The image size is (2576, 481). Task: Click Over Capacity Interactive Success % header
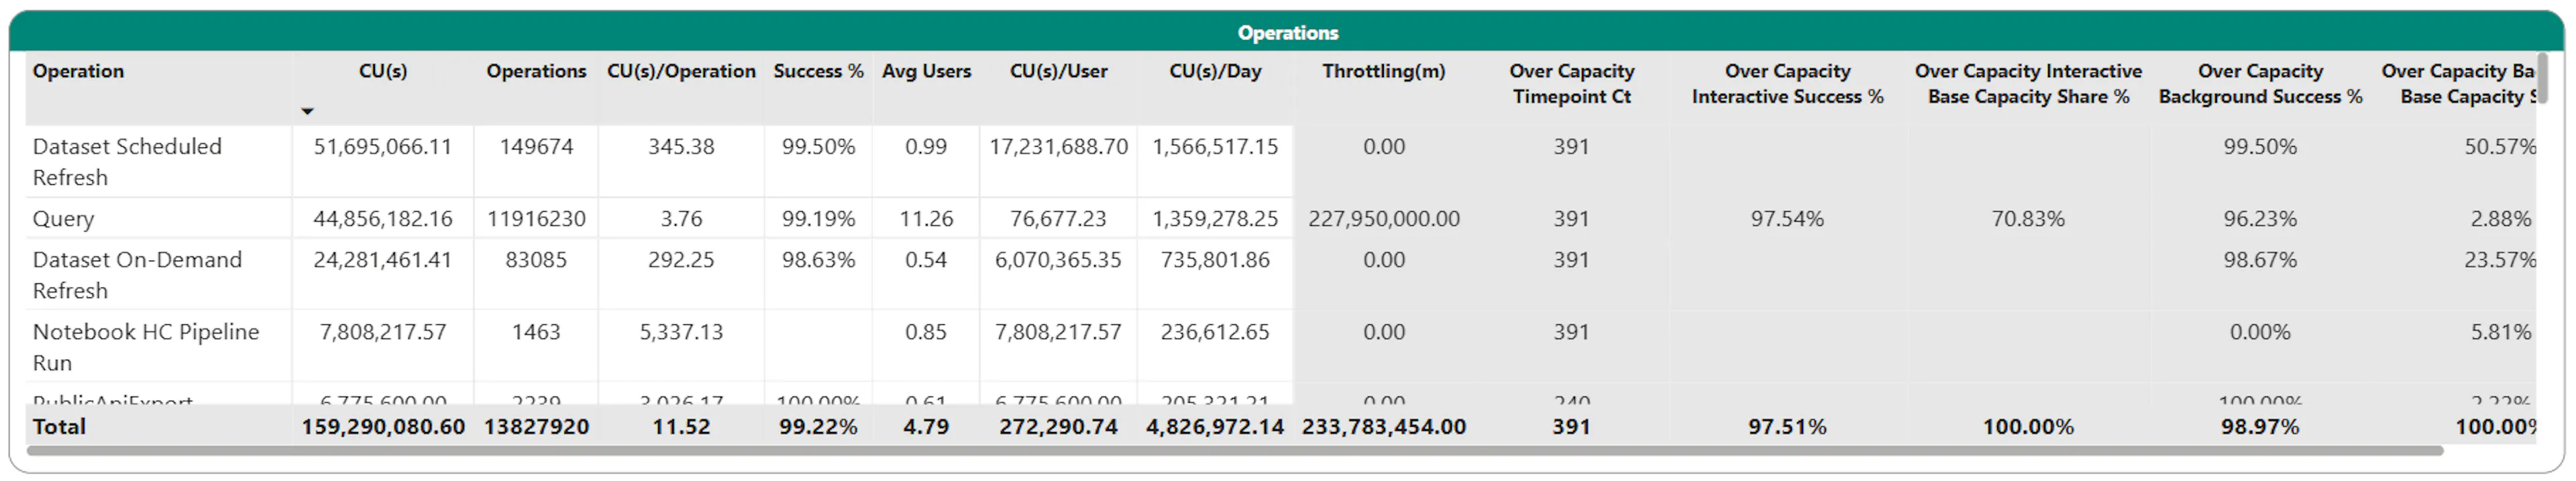coord(1787,84)
